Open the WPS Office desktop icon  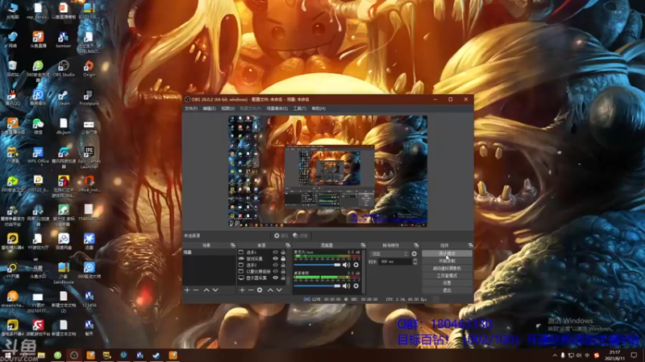(x=38, y=155)
